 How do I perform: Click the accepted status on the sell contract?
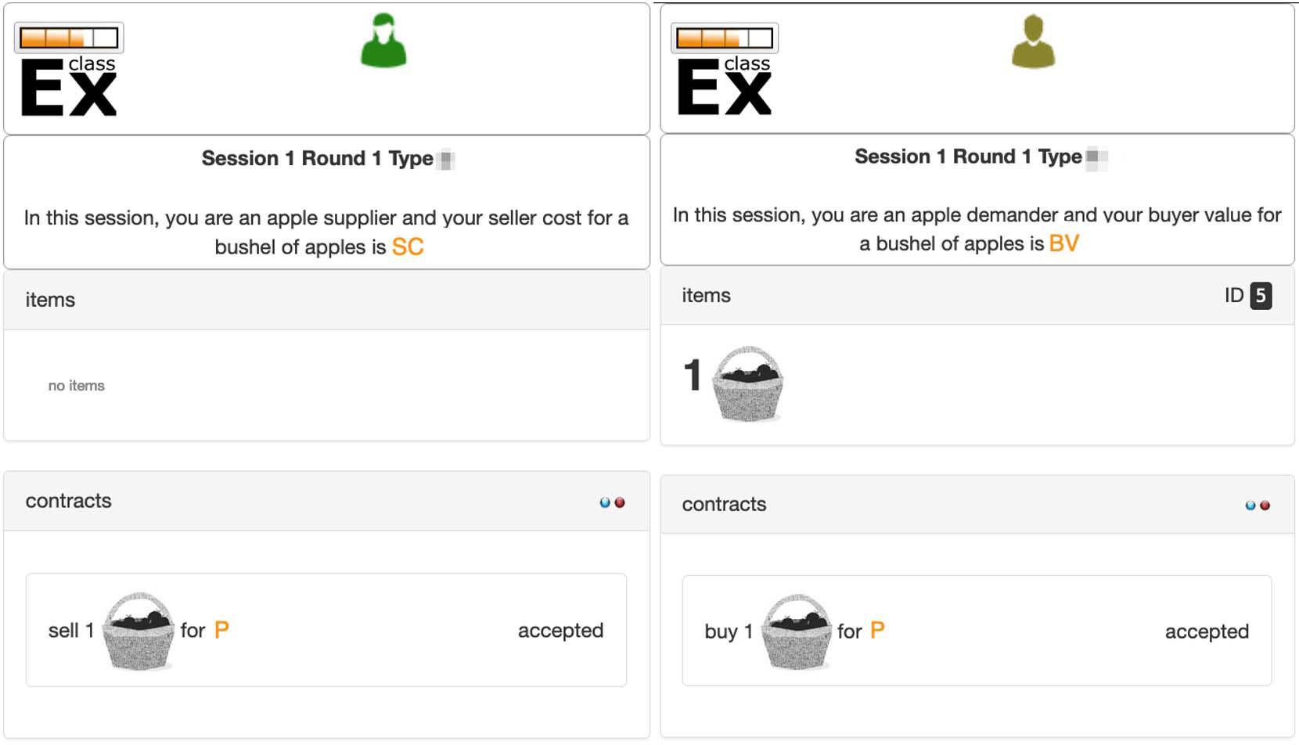[560, 631]
